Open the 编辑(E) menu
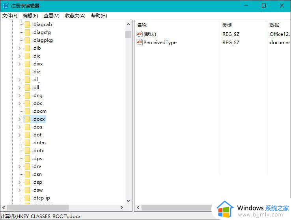This screenshot has width=291, height=220. (30, 16)
